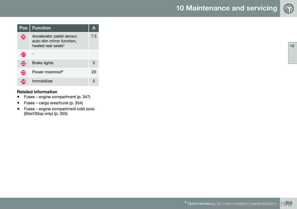Viewport: 297px width, 209px height.
Task: Open Fuses – engine compartment cold zone reference
Action: [x=59, y=111]
